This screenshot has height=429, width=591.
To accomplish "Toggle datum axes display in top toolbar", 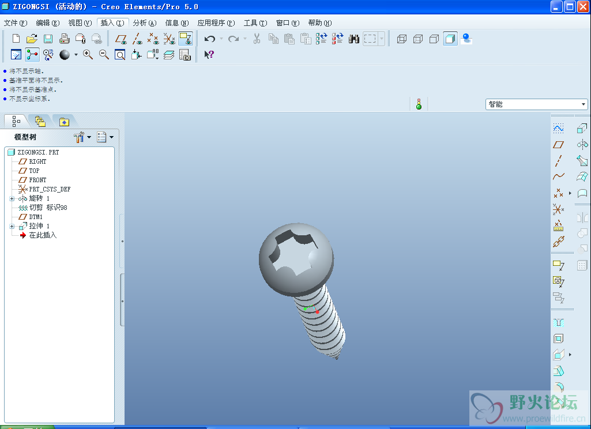I will click(137, 39).
